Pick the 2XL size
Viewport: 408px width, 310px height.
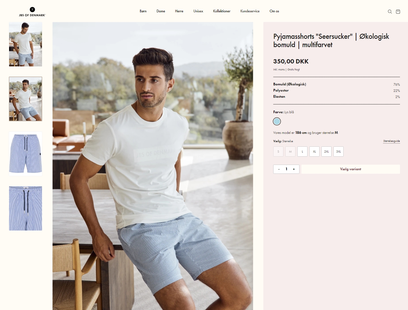click(x=326, y=152)
